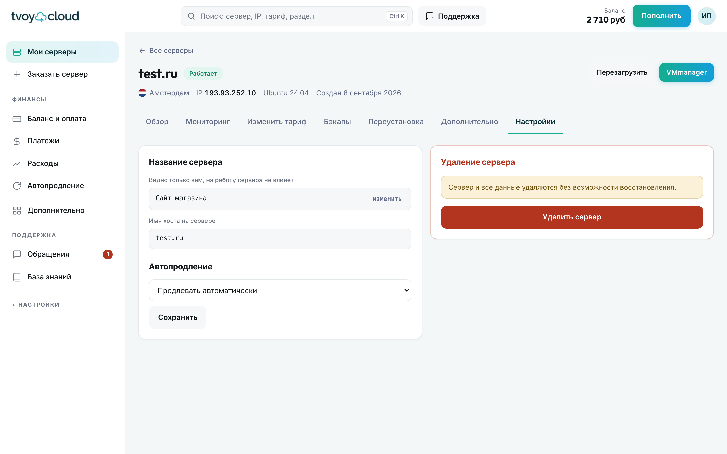
Task: Click the grid icon by sidebar Дополнительно
Action: click(x=17, y=211)
